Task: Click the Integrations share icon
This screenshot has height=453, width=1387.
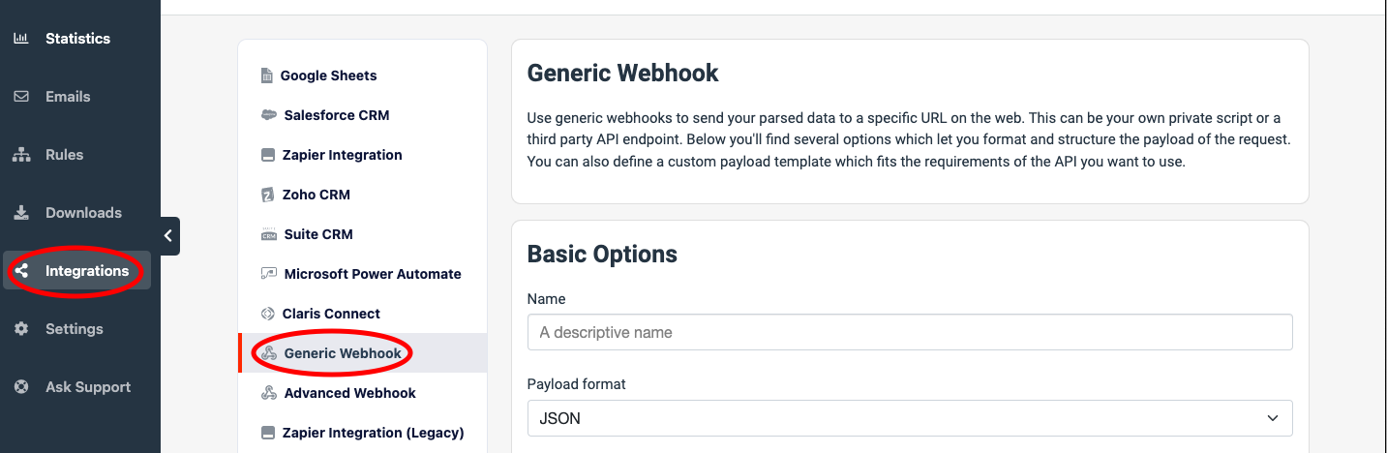Action: (x=21, y=271)
